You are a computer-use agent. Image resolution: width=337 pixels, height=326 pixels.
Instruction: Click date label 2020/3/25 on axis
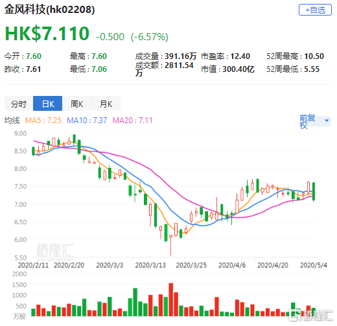(191, 265)
